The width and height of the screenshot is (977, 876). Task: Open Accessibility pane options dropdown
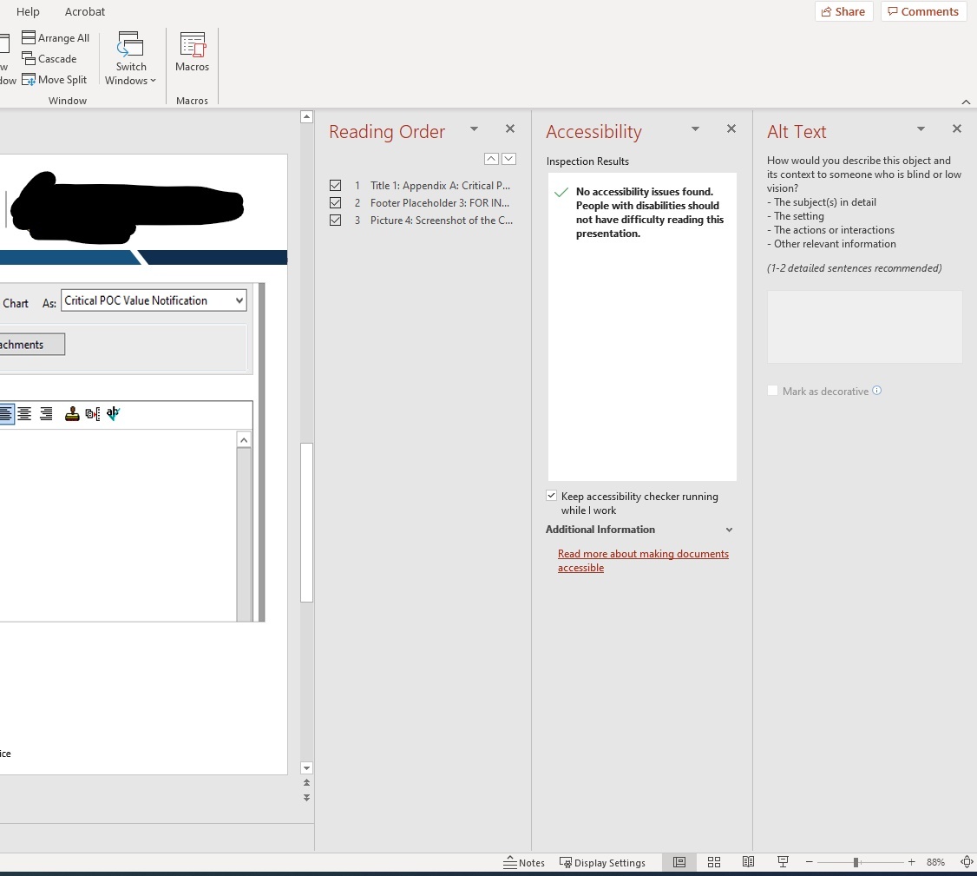click(x=695, y=128)
